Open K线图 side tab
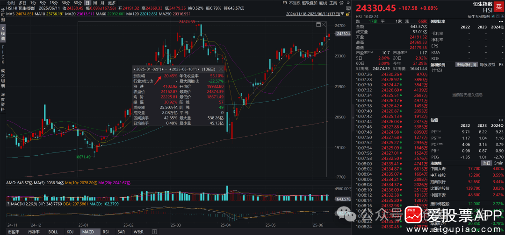 click(x=3, y=34)
